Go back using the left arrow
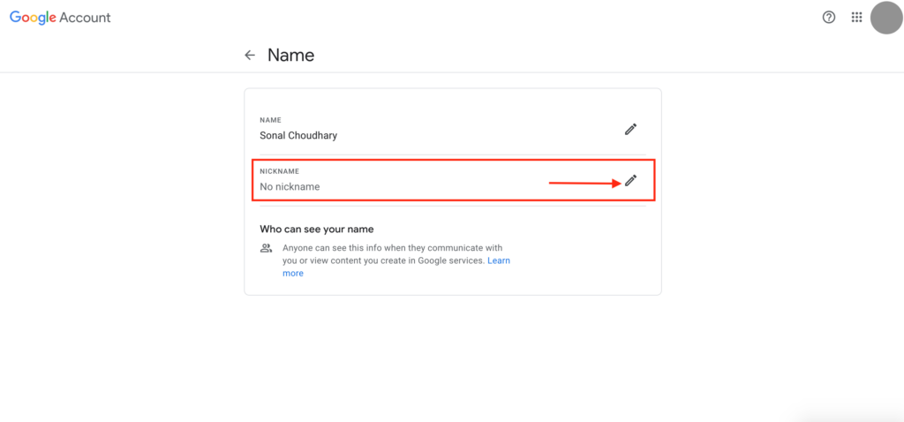 click(x=250, y=55)
